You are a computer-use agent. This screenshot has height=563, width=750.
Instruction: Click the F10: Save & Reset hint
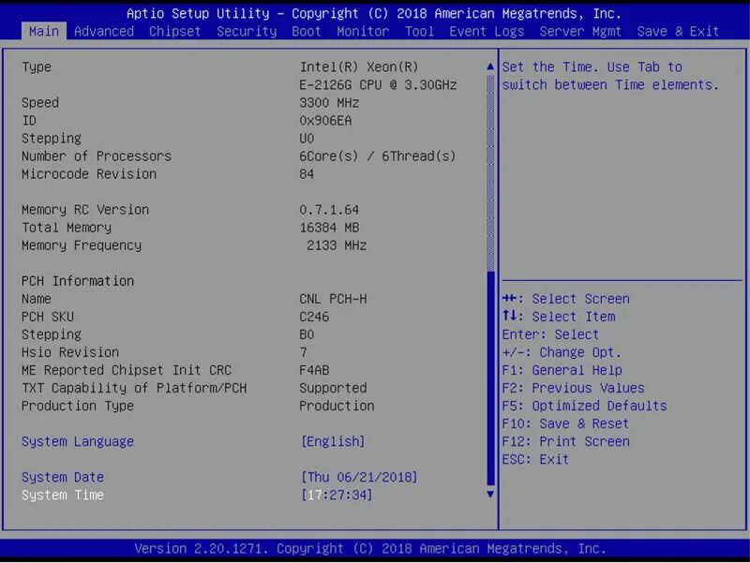pos(565,423)
